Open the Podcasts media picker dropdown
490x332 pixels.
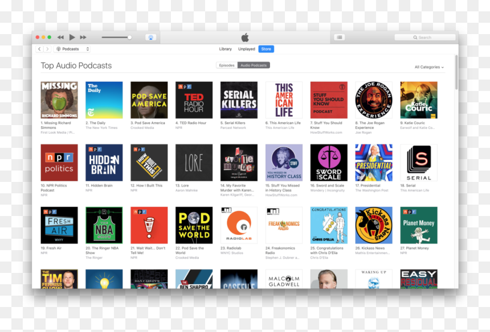pos(72,49)
